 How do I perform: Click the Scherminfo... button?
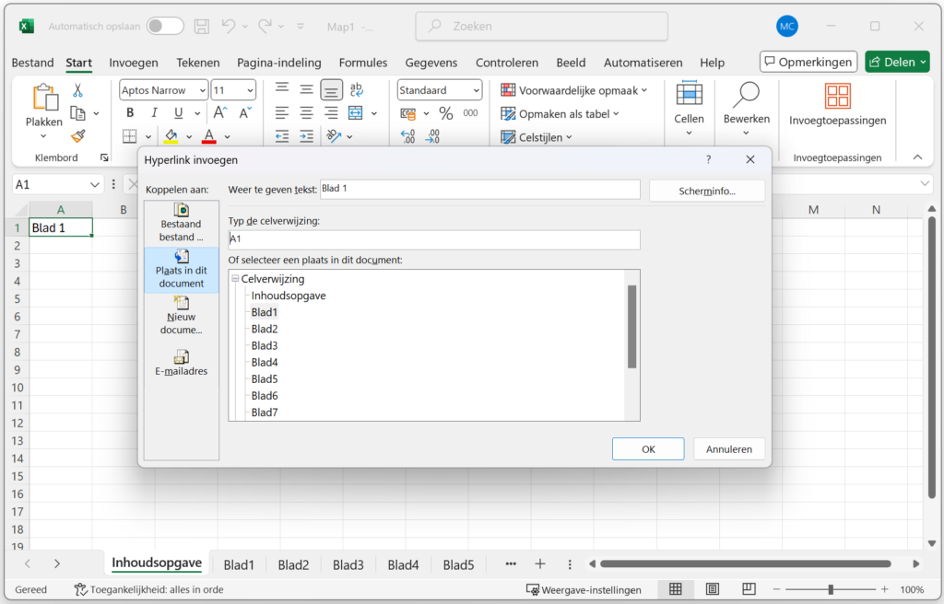click(707, 191)
